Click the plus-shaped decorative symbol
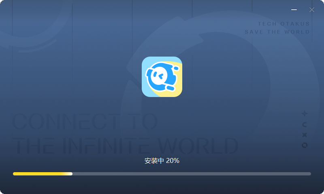Image resolution: width=324 pixels, height=194 pixels. pos(305,114)
